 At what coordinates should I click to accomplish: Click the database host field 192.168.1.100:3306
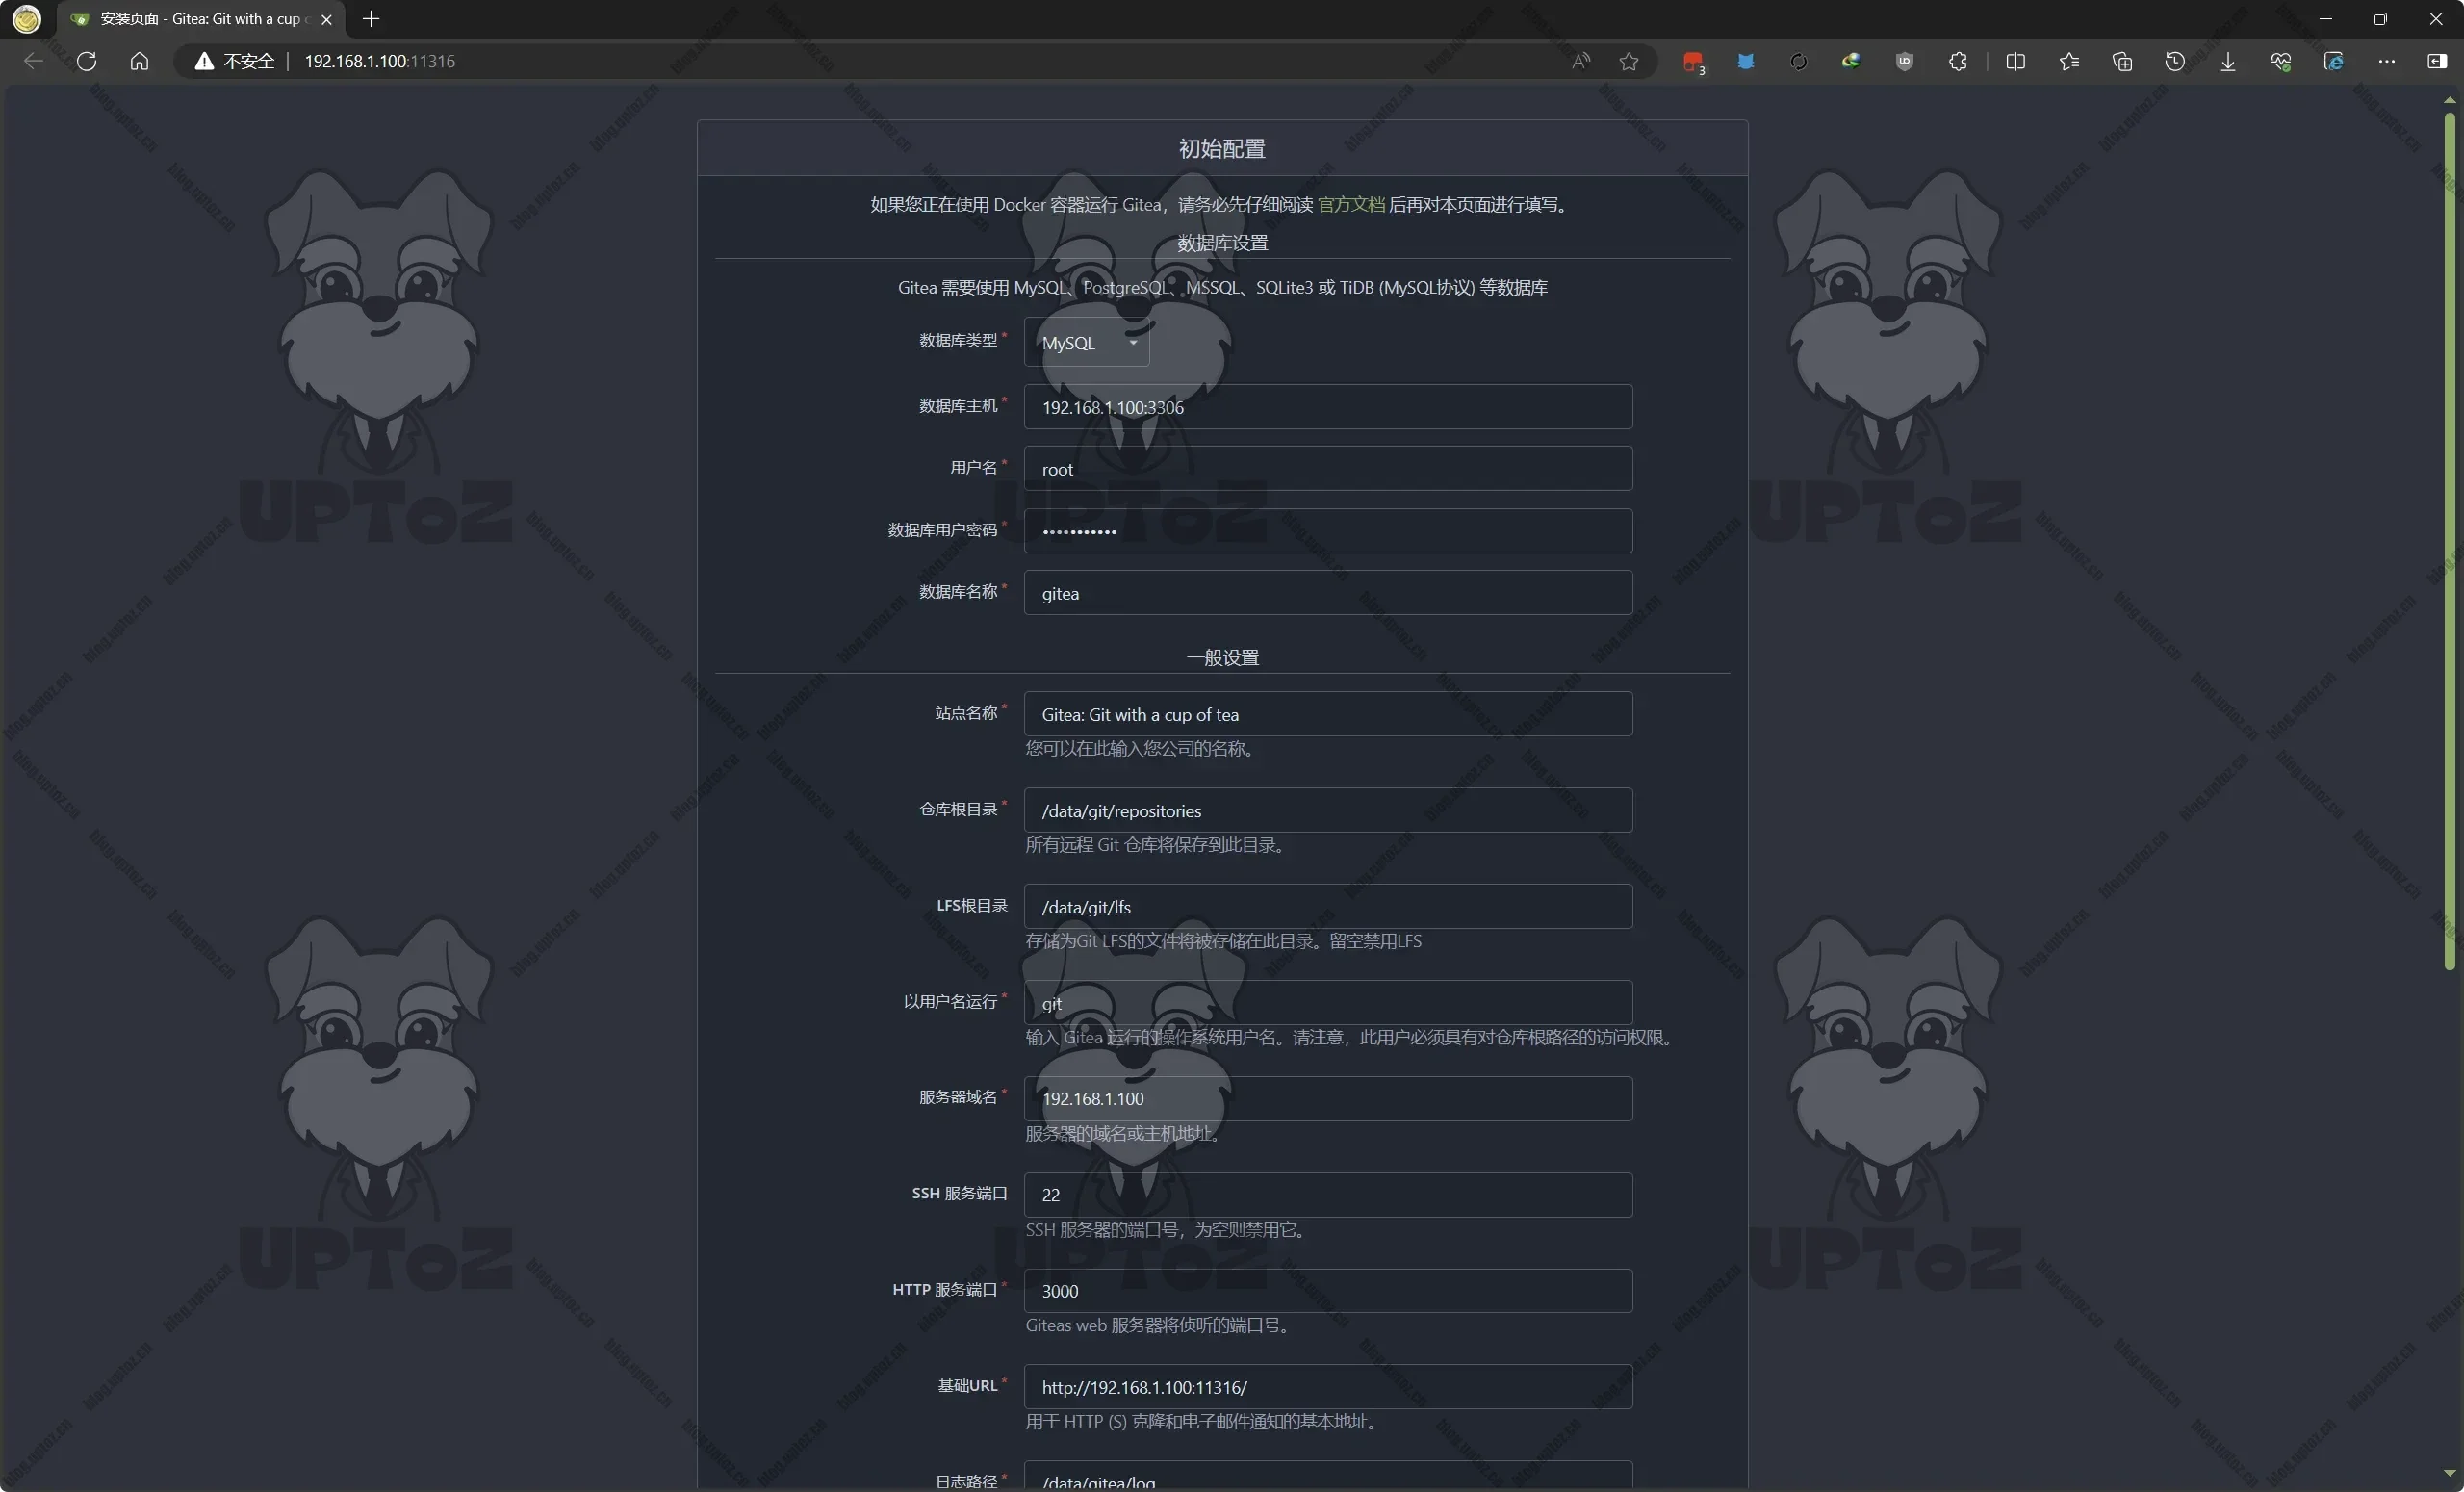click(x=1328, y=407)
